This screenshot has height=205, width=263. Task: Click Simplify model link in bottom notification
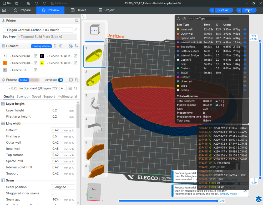pyautogui.click(x=229, y=194)
